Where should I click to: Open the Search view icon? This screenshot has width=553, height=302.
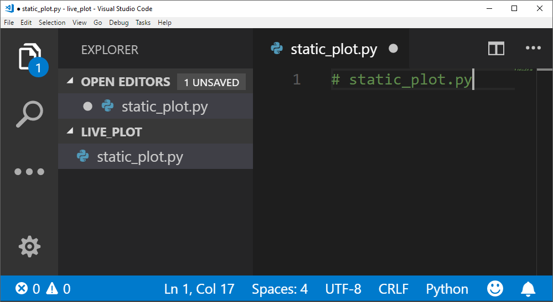29,114
